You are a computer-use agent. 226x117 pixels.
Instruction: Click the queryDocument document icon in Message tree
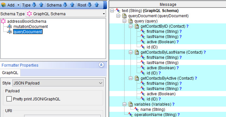pos(124,16)
